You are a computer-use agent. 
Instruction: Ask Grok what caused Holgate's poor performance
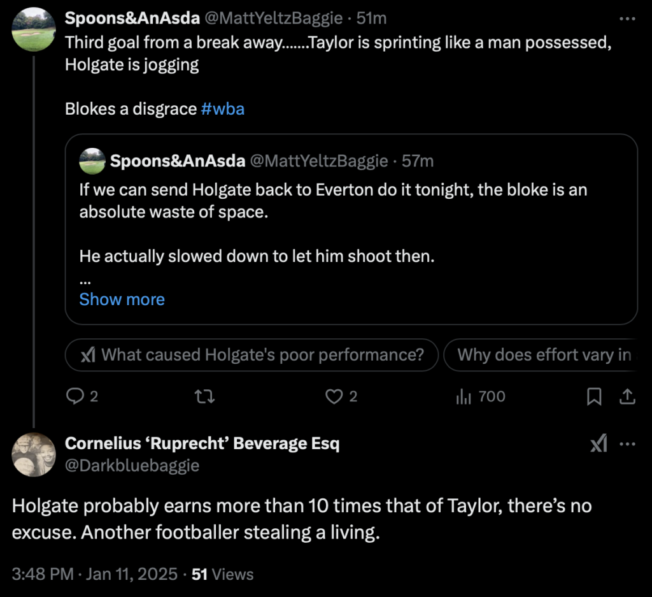pyautogui.click(x=252, y=355)
